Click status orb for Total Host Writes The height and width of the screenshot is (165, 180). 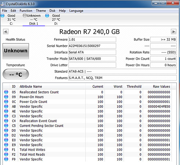pyautogui.click(x=6, y=150)
